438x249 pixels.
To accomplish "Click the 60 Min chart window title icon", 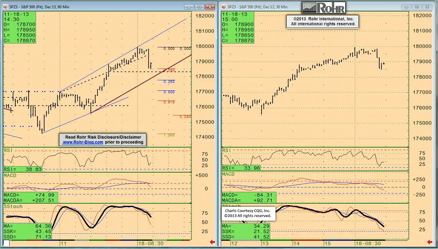I will (5, 7).
